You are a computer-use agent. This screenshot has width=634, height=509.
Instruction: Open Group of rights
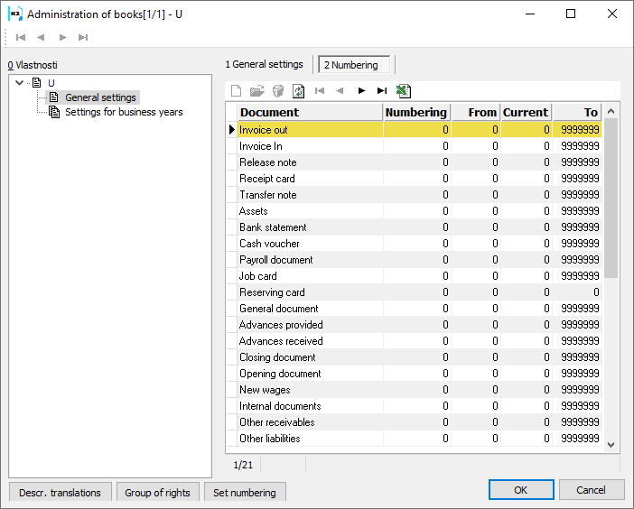157,492
